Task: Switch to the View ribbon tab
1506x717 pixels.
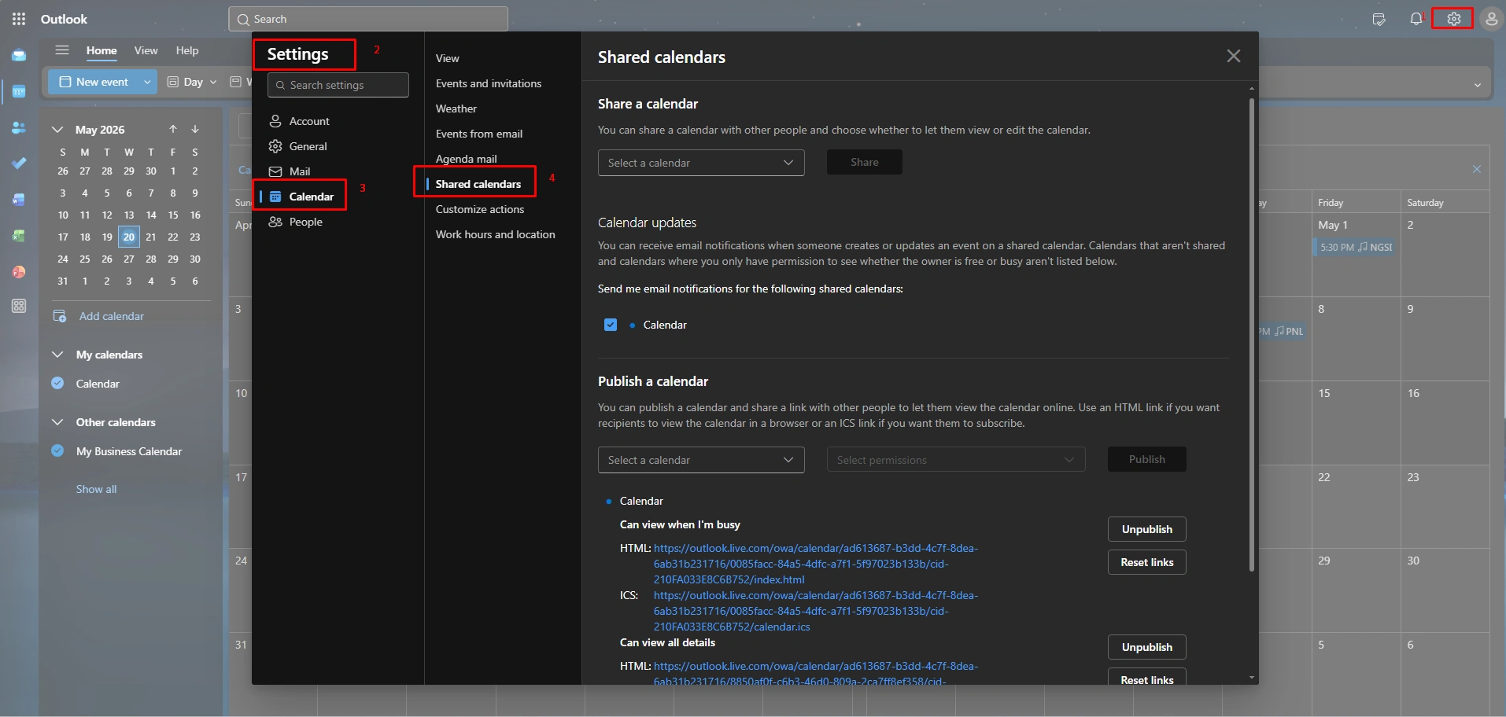Action: pos(146,50)
